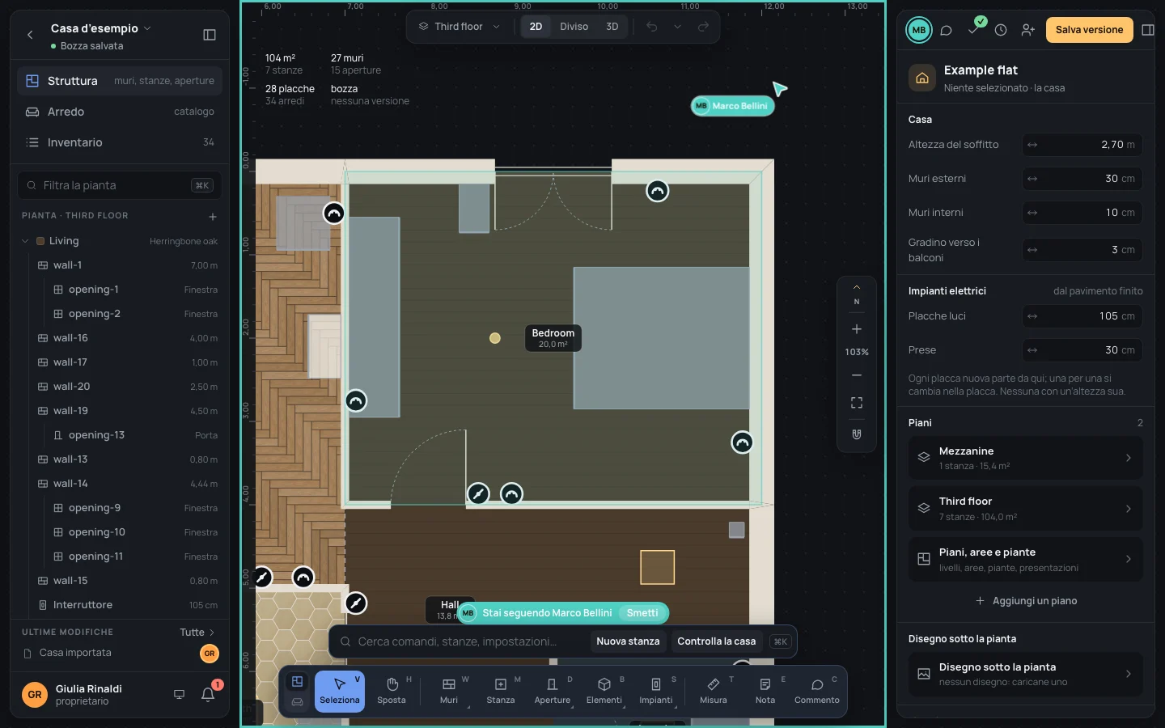
Task: Select the Elementi tool
Action: 604,692
